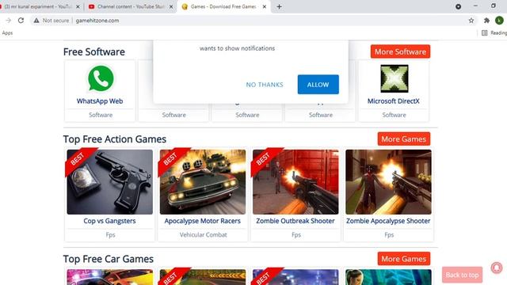Open the Extensions puzzle icon
The image size is (507, 285).
tap(486, 21)
